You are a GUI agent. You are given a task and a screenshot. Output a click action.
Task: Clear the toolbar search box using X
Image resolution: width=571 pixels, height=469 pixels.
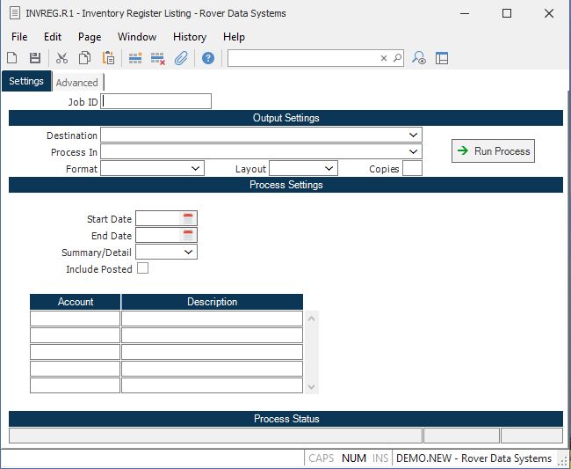pyautogui.click(x=384, y=58)
